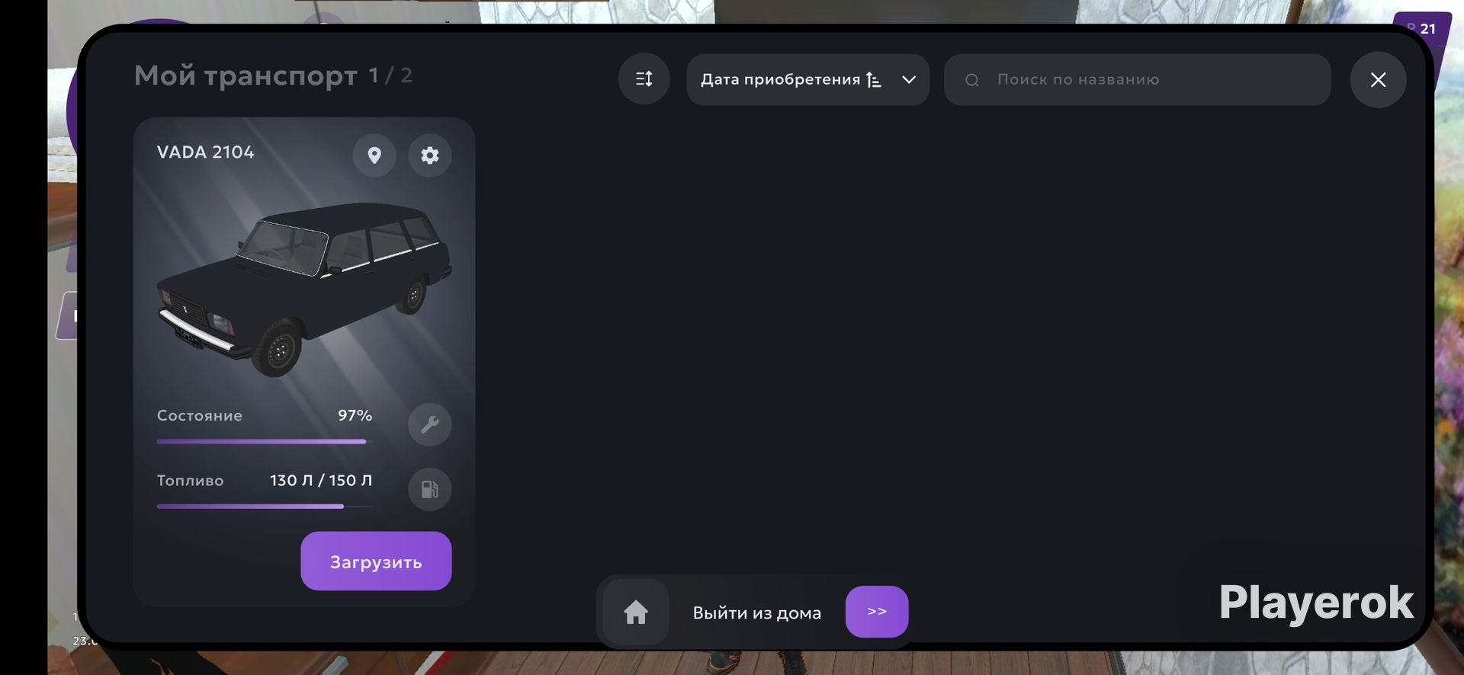
Task: Click the Состояние condition progress bar
Action: (x=265, y=441)
